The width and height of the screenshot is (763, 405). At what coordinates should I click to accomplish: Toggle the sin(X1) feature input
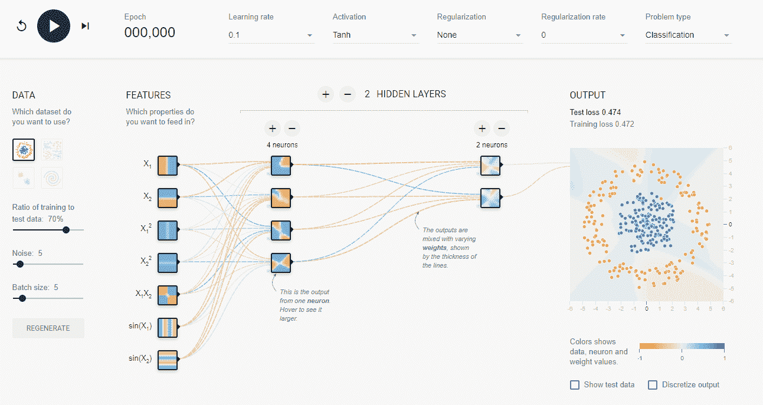point(168,327)
